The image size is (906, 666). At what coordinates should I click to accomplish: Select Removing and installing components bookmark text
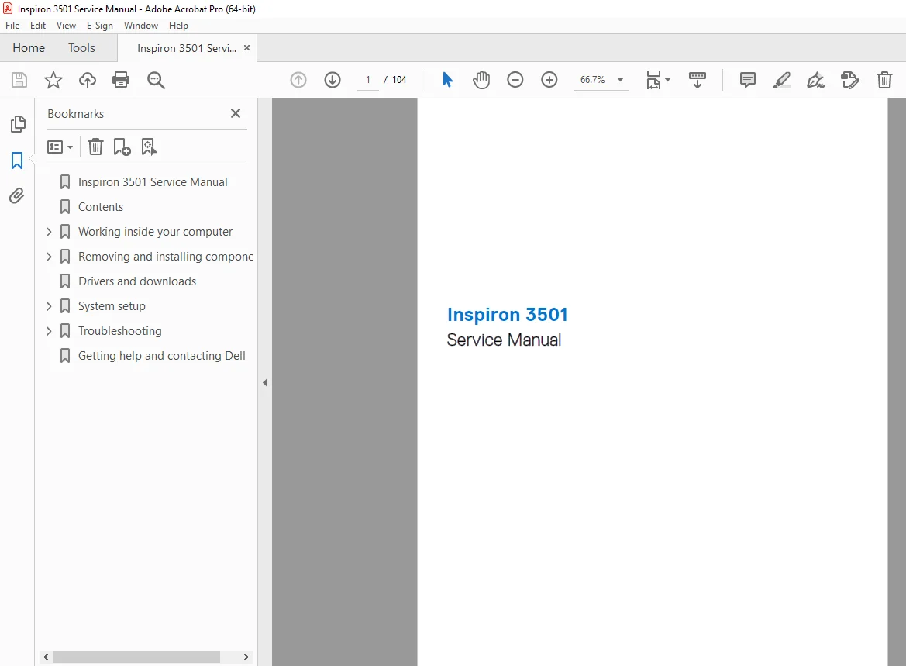166,257
